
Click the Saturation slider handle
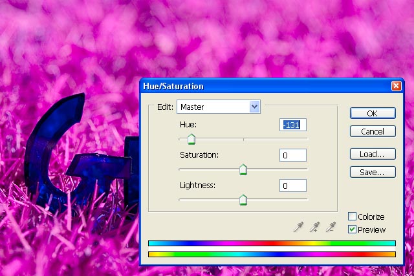[243, 170]
